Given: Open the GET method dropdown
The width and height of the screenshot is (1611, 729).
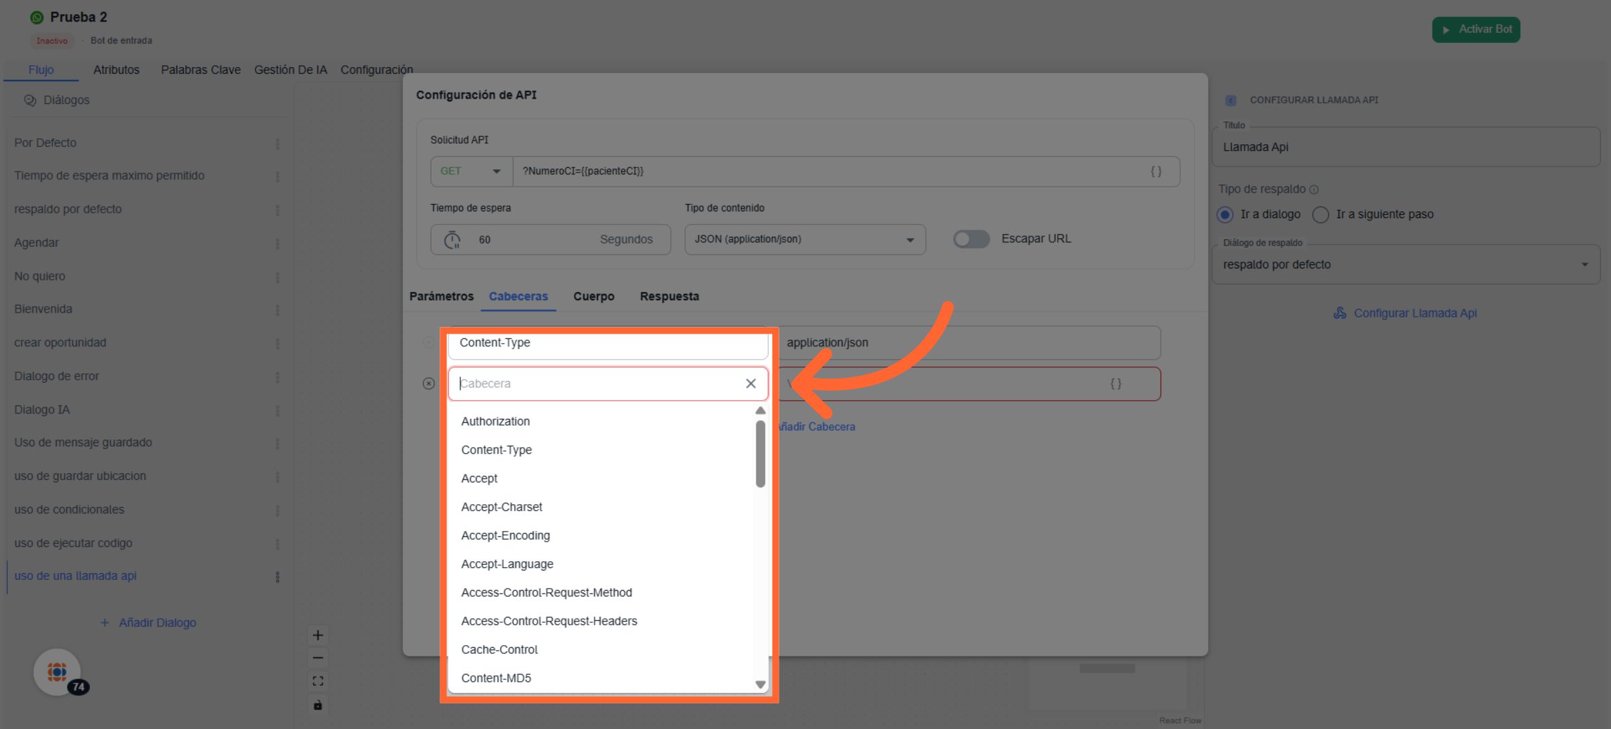Looking at the screenshot, I should pos(471,171).
